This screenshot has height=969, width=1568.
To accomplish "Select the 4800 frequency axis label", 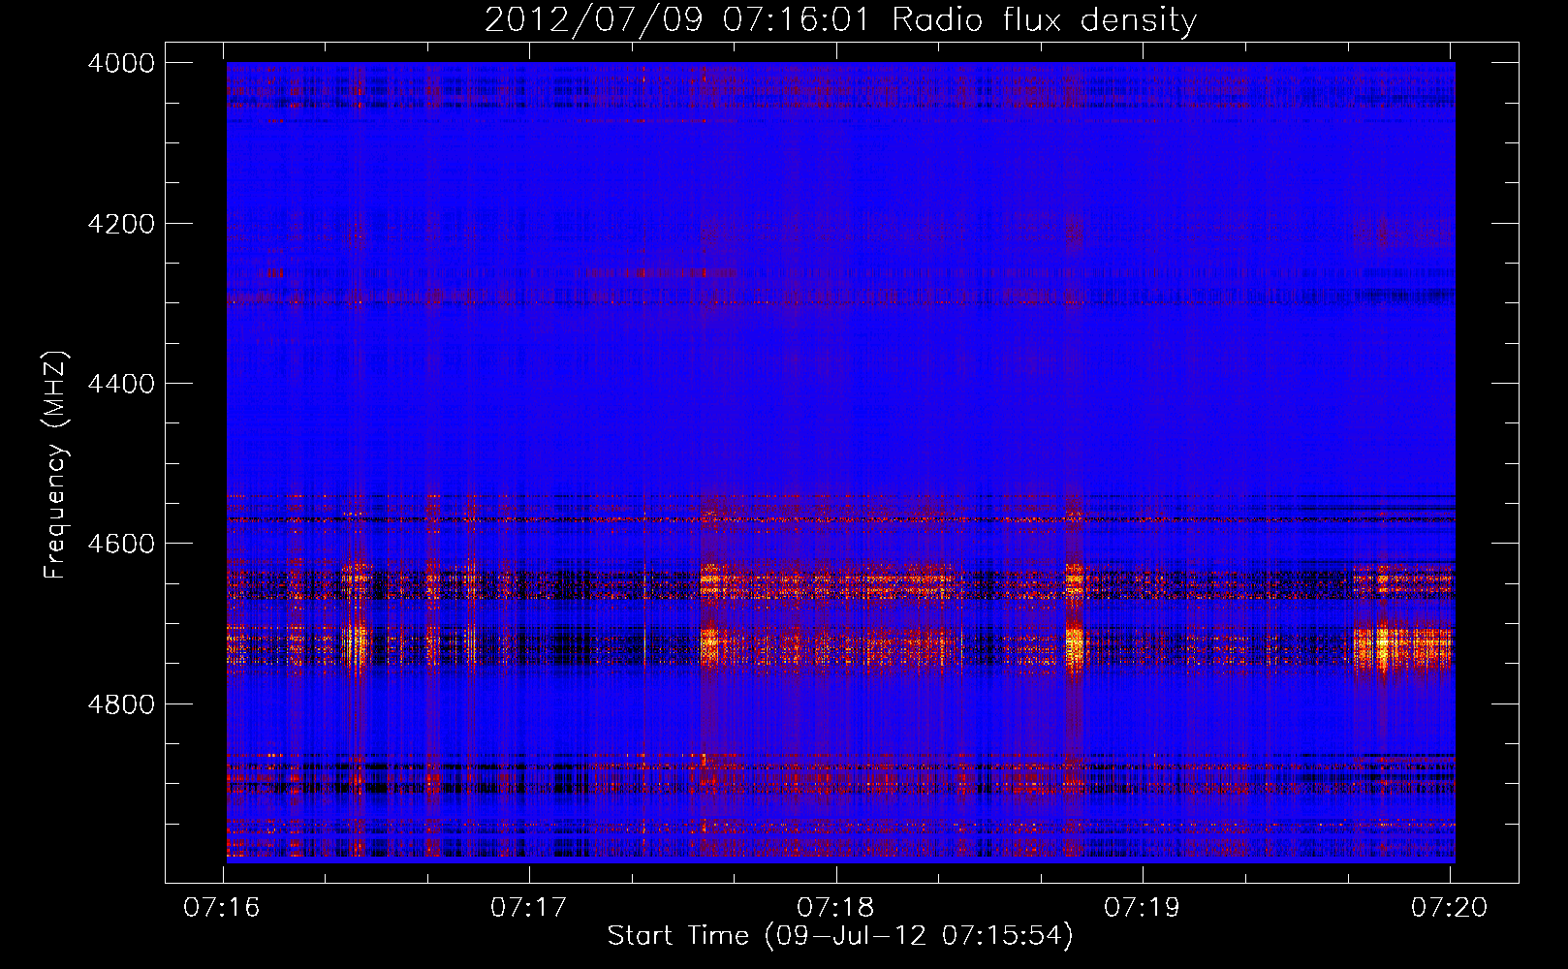I will pos(120,704).
